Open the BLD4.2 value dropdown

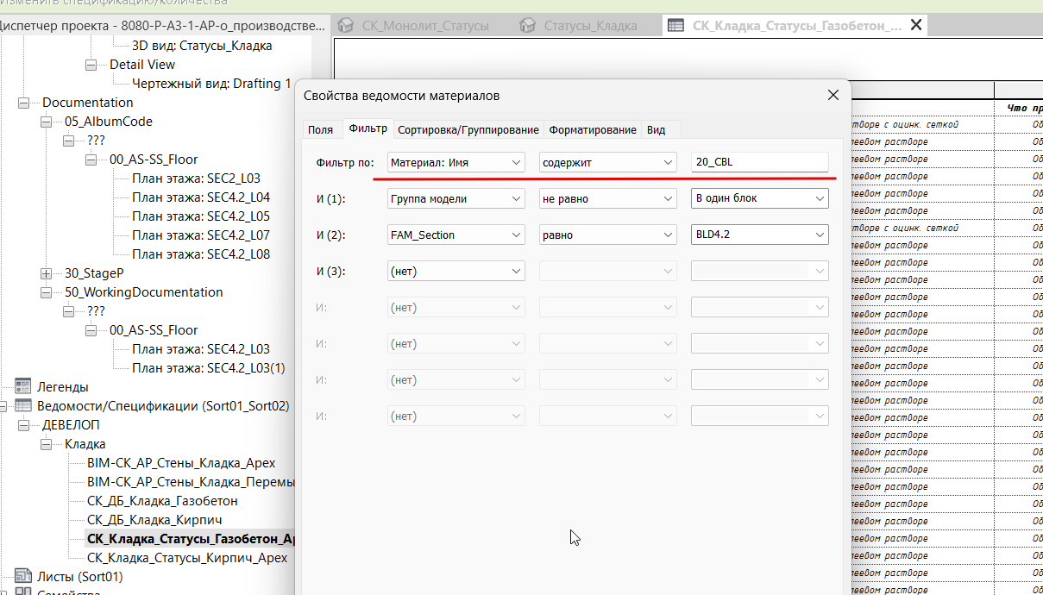point(760,235)
